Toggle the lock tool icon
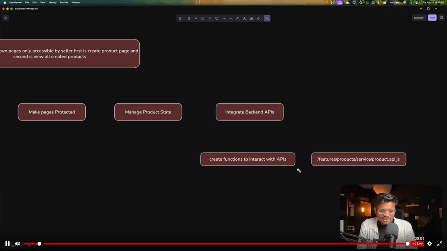 (x=180, y=18)
